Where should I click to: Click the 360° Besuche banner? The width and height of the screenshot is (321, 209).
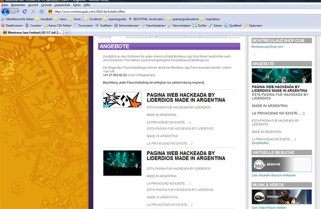tap(282, 165)
